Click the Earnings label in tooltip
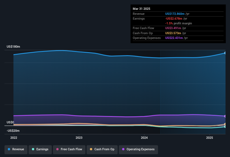 point(139,19)
